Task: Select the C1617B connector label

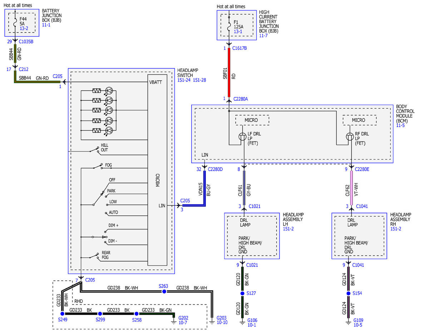Action: point(240,48)
